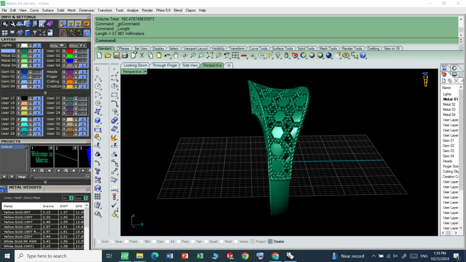Screen dimensions: 466x262
Task: Click the Lock padlock toolbar icon
Action: tap(287, 55)
